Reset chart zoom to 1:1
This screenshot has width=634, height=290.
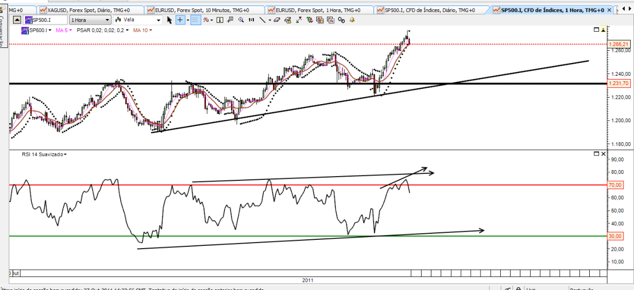251,20
